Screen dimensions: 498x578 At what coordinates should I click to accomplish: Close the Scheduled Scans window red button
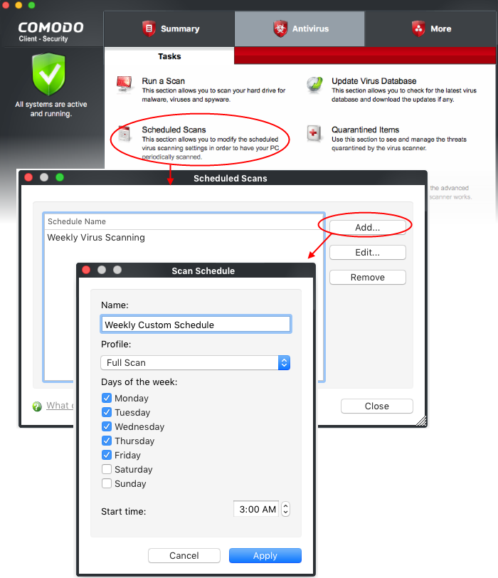(28, 177)
